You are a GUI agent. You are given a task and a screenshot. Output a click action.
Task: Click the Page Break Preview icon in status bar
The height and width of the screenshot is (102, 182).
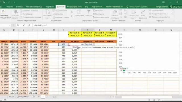[x=159, y=100]
